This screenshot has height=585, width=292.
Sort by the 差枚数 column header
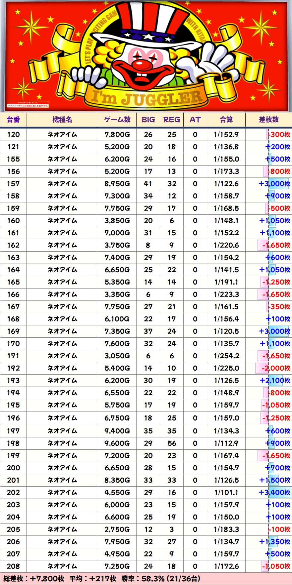tap(268, 120)
